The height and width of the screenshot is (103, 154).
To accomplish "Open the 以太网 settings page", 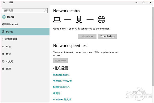I will [x=25, y=62].
